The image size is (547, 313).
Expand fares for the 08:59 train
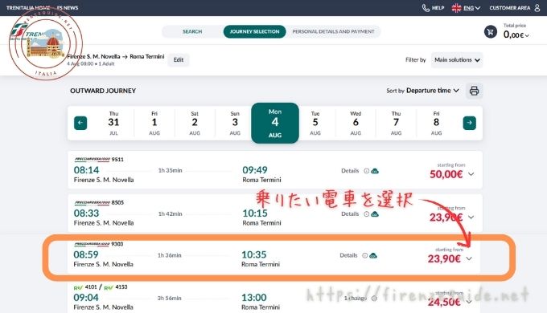pyautogui.click(x=469, y=258)
